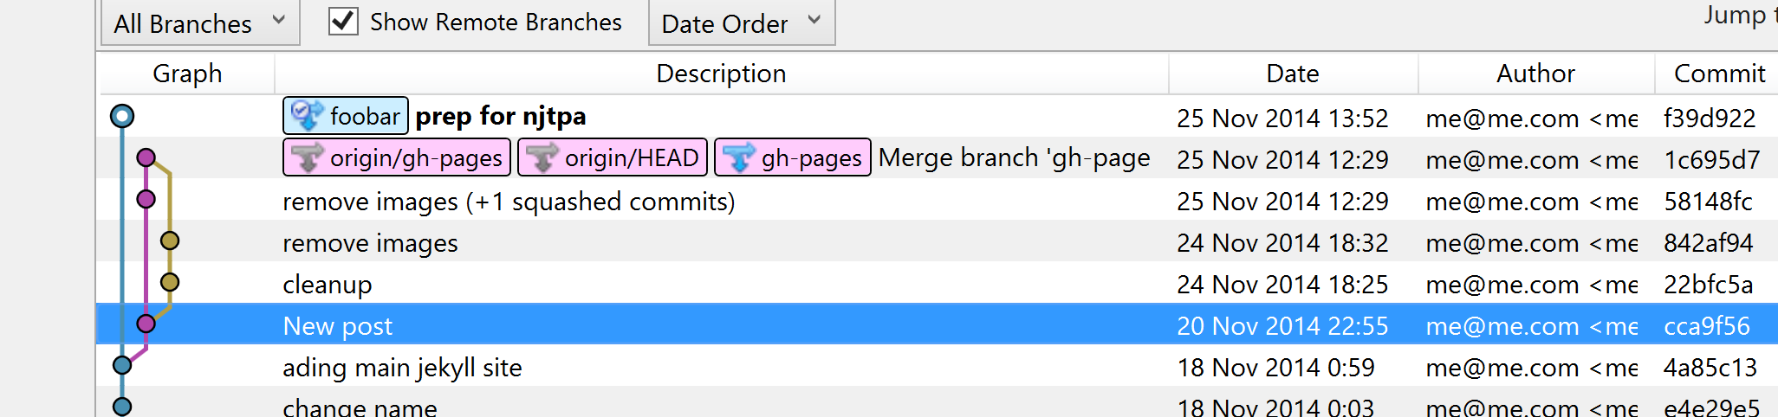The image size is (1778, 417).
Task: Click graph node of 'ading main jekyll site'
Action: click(122, 365)
